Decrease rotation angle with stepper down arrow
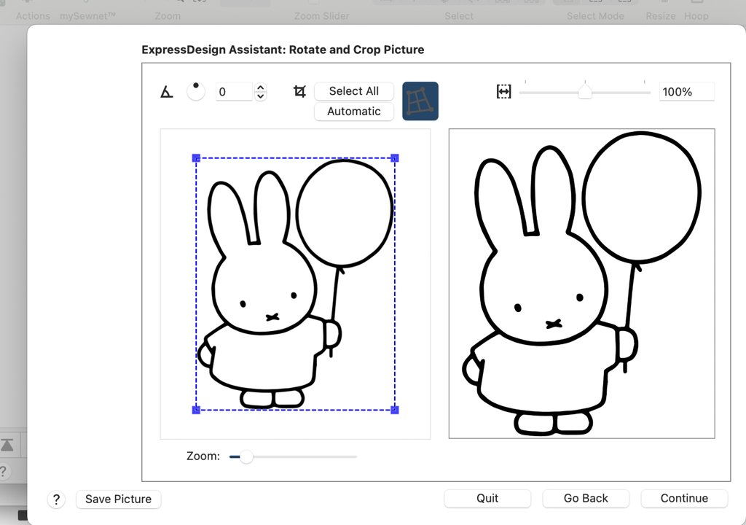Viewport: 746px width, 525px height. coord(260,96)
